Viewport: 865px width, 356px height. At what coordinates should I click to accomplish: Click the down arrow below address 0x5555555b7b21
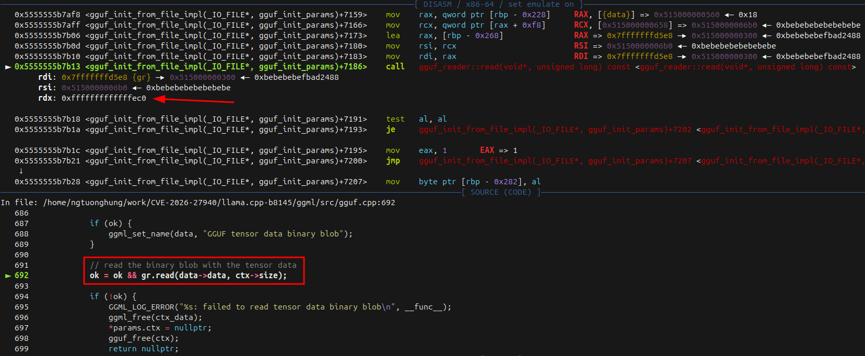[21, 171]
